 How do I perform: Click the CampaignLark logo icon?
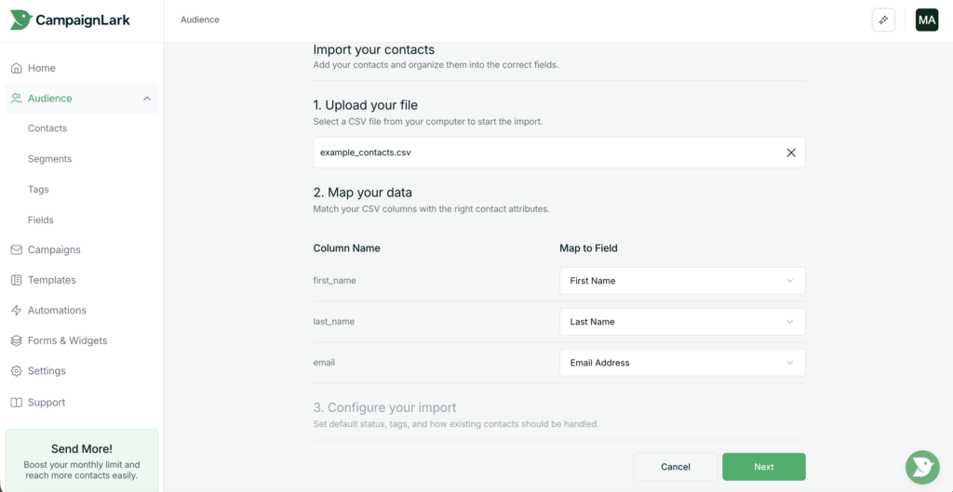[20, 20]
